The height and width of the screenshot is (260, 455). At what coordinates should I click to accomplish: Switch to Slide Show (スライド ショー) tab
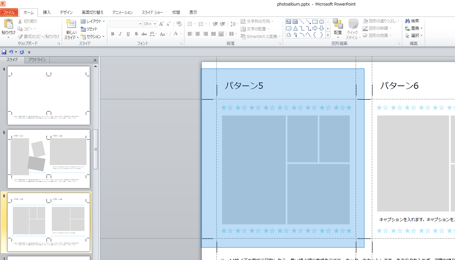[x=152, y=13]
